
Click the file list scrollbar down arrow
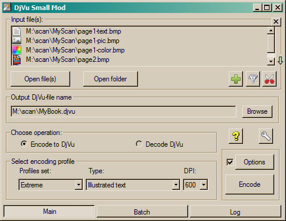point(271,61)
